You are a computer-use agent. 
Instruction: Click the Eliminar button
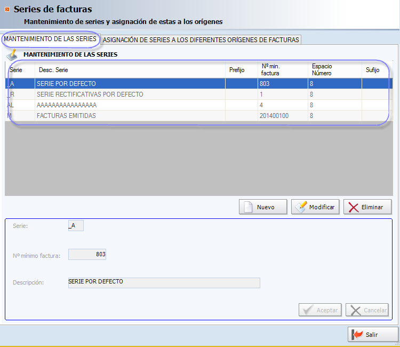(367, 207)
